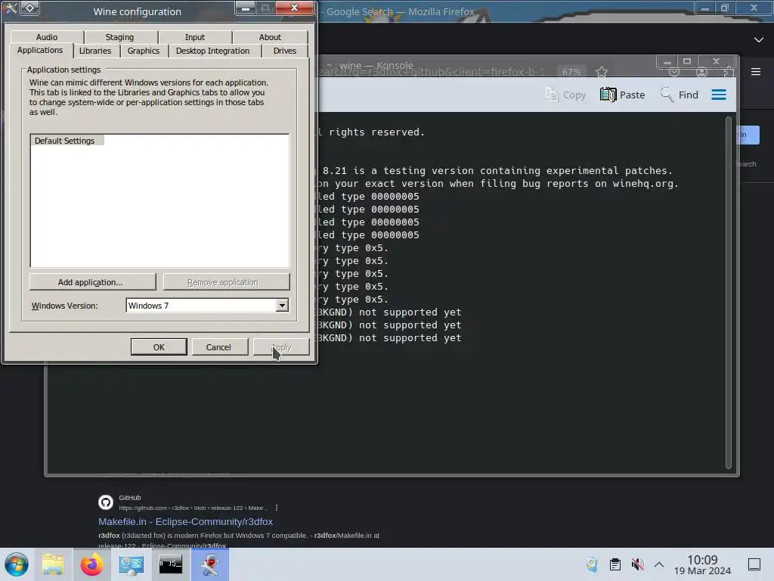Open the Firefox application menu hamburger
The image size is (774, 581).
[x=756, y=72]
